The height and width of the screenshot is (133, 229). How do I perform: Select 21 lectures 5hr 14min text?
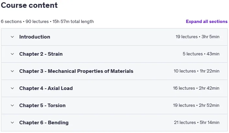[x=197, y=123]
